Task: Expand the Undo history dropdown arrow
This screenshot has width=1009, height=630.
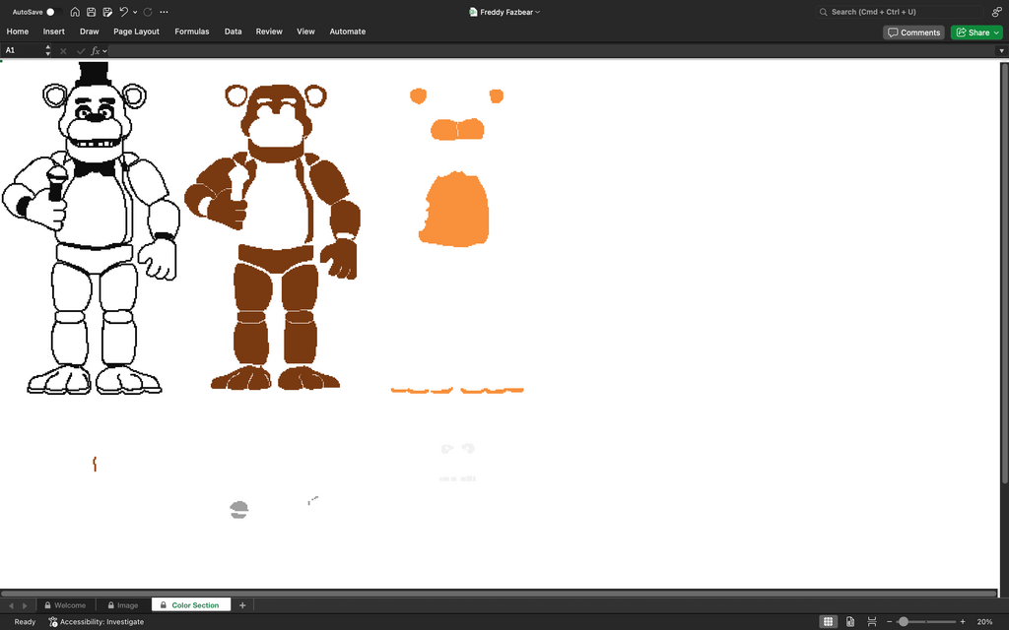Action: pos(135,12)
